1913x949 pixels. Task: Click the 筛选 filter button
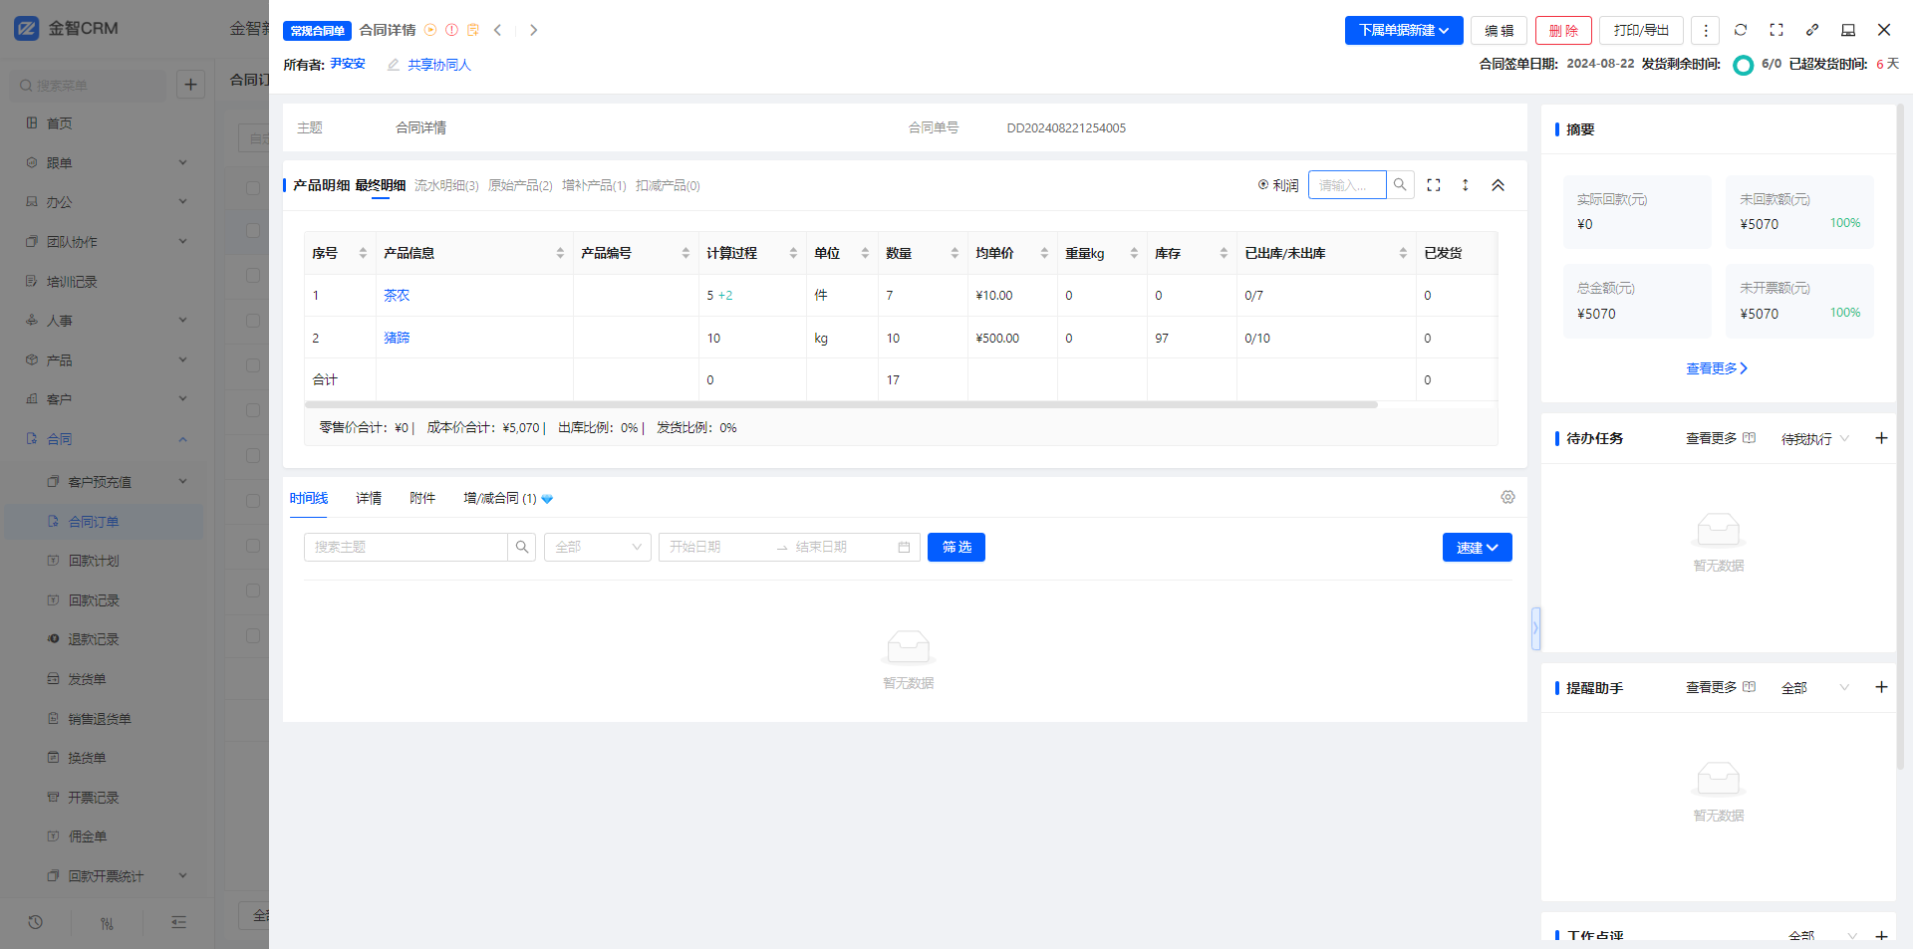(956, 547)
